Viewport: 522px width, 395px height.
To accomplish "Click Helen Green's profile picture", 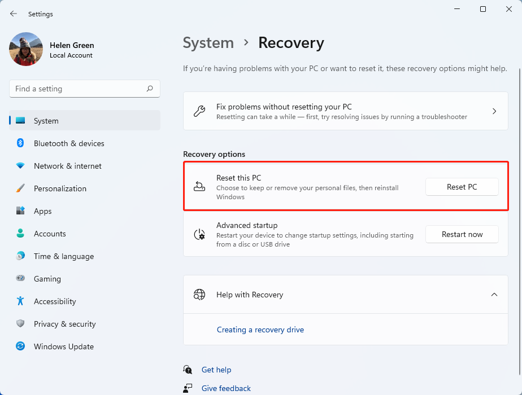I will [26, 49].
